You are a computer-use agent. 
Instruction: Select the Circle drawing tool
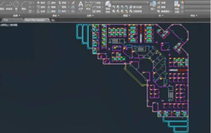click(16, 5)
